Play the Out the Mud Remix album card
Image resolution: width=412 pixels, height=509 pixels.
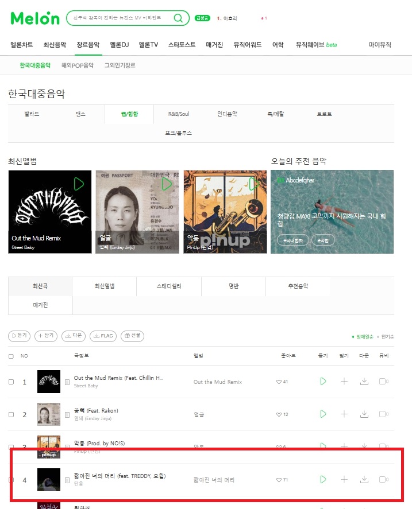[x=79, y=184]
